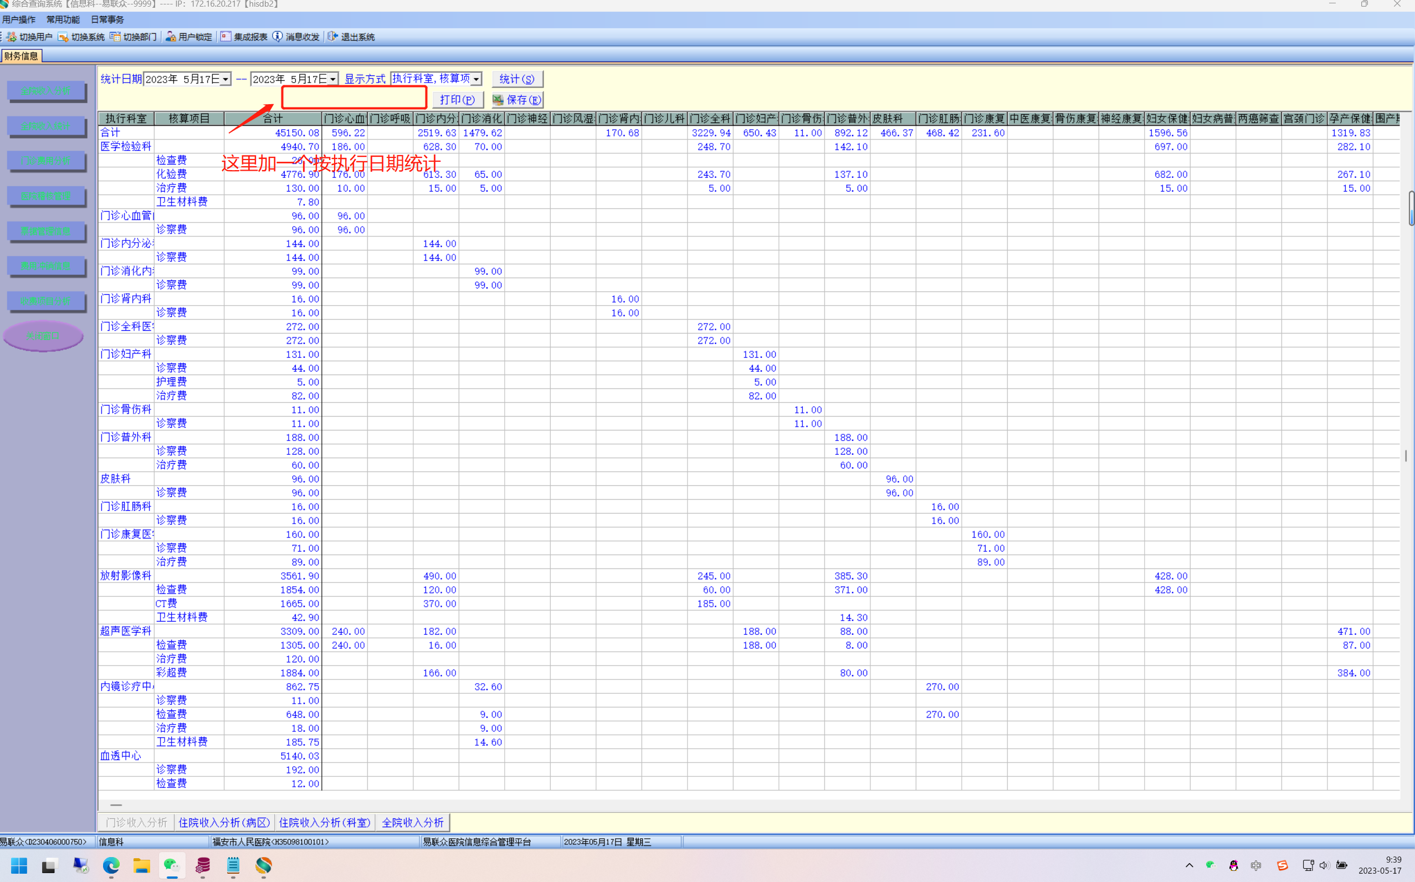
Task: Click the 消息收发 info icon
Action: click(x=278, y=37)
